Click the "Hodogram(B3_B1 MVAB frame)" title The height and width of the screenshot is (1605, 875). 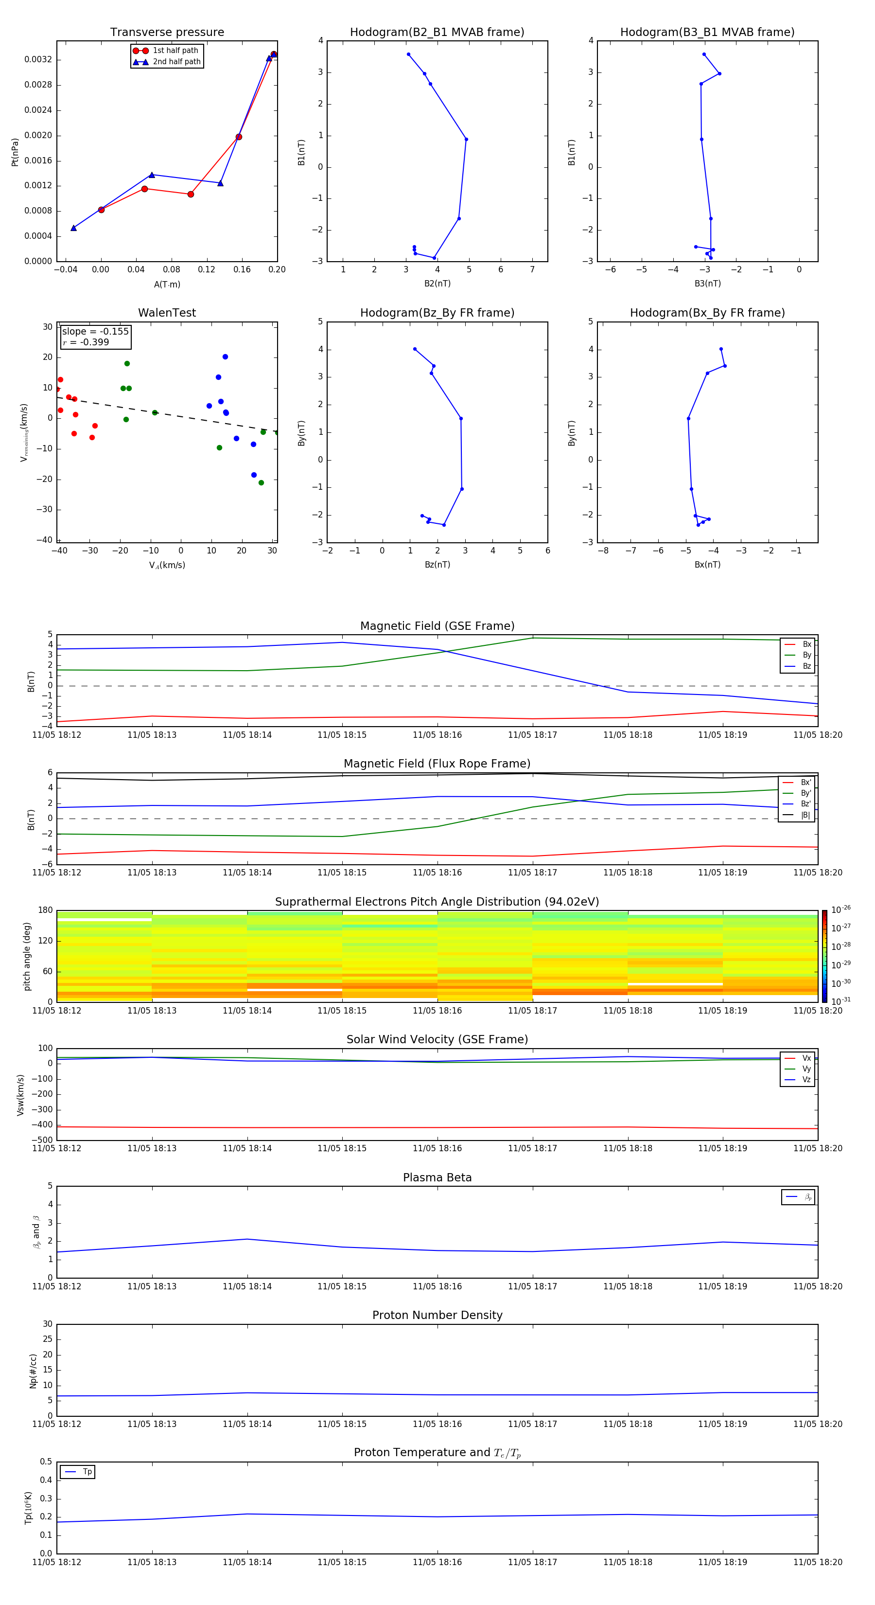click(x=707, y=33)
